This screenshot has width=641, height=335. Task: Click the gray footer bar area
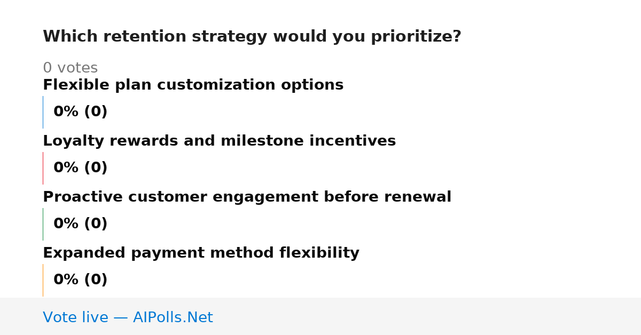[320, 316]
